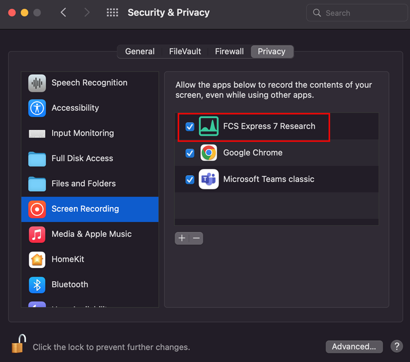Toggle Microsoft Teams classic checkbox
Screen dimensions: 410x362
tap(190, 180)
